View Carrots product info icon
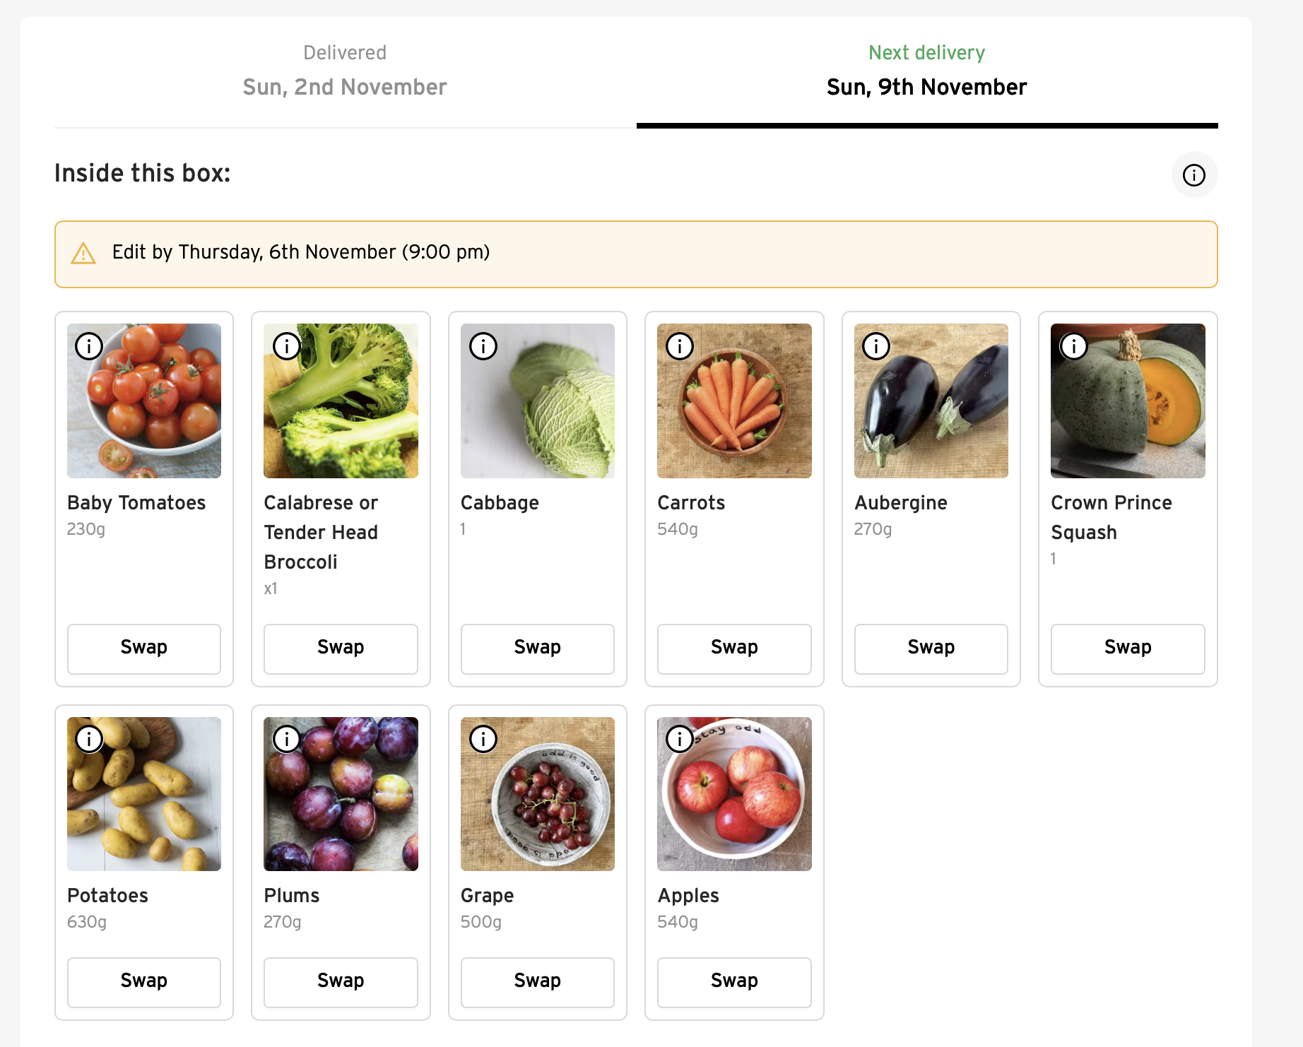1303x1047 pixels. [x=680, y=346]
